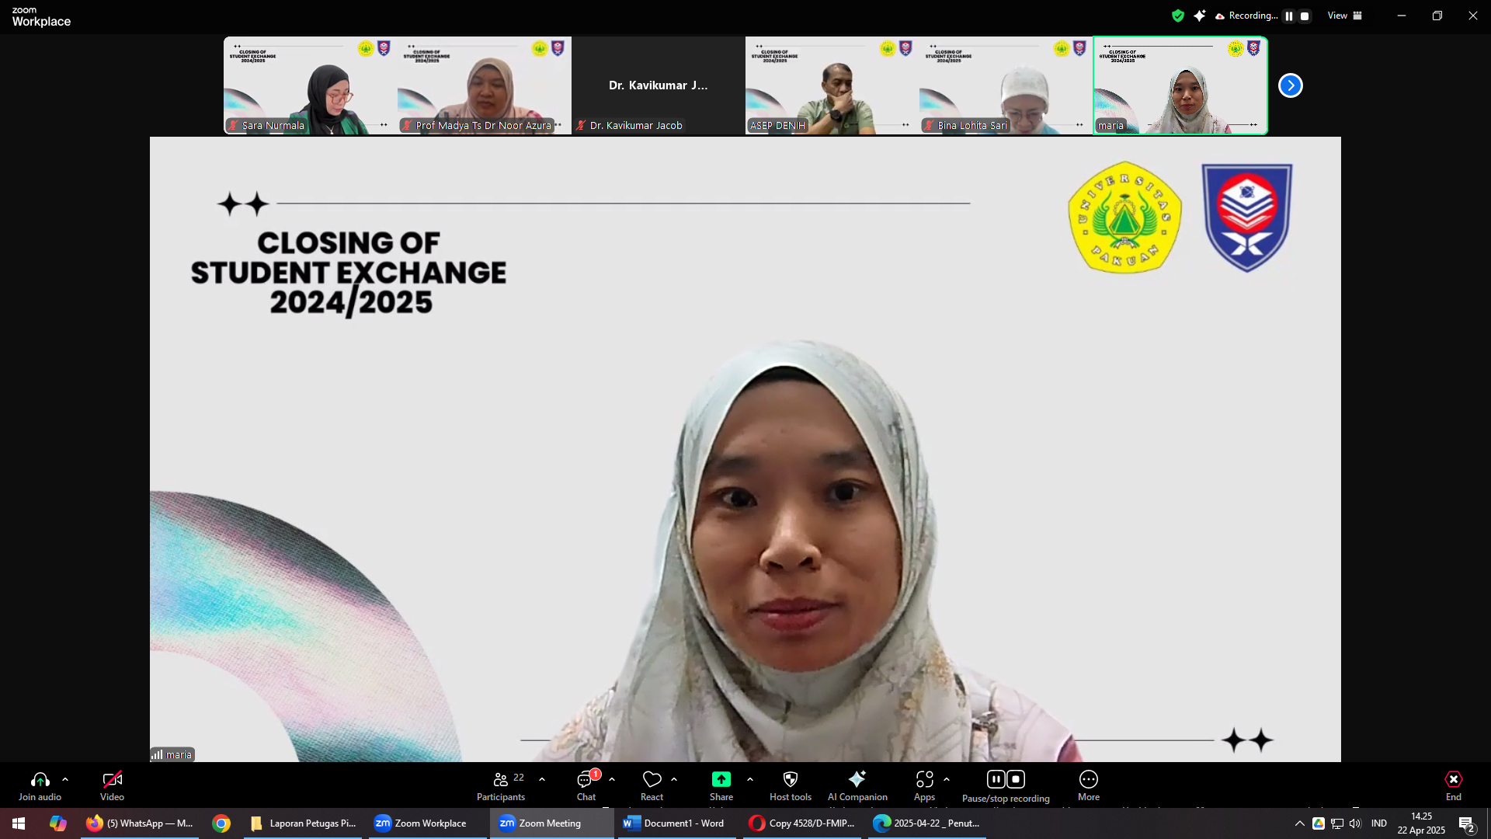Viewport: 1491px width, 839px height.
Task: Open Windows Start menu
Action: (19, 823)
